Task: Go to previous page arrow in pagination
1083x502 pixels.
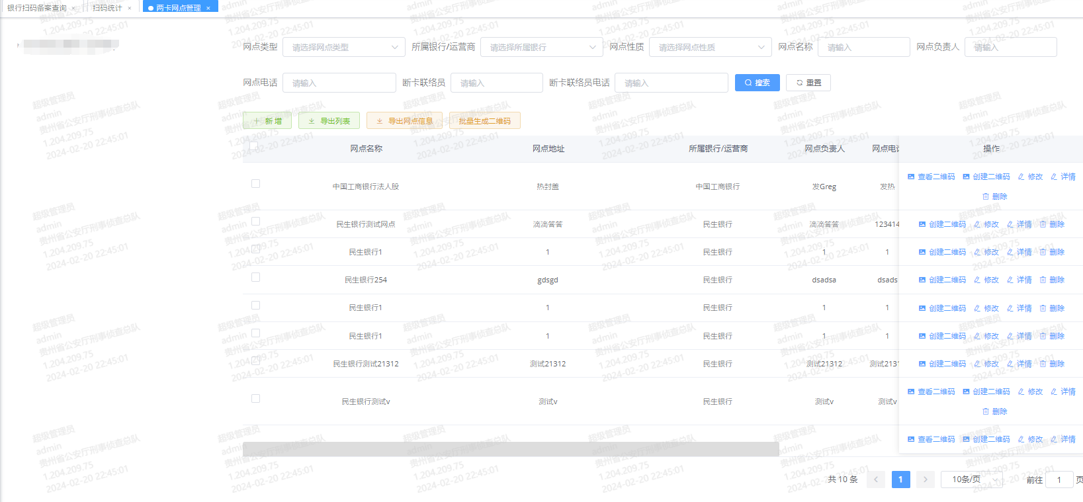Action: click(876, 480)
